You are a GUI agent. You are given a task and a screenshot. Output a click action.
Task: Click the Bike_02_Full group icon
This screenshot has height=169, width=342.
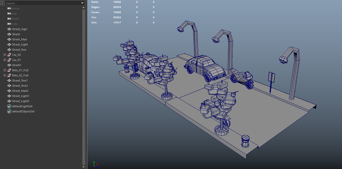pyautogui.click(x=9, y=75)
